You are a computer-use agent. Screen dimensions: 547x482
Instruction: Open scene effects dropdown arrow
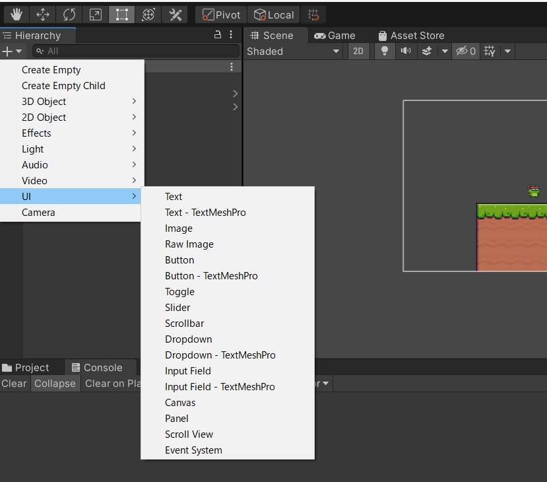pyautogui.click(x=445, y=52)
